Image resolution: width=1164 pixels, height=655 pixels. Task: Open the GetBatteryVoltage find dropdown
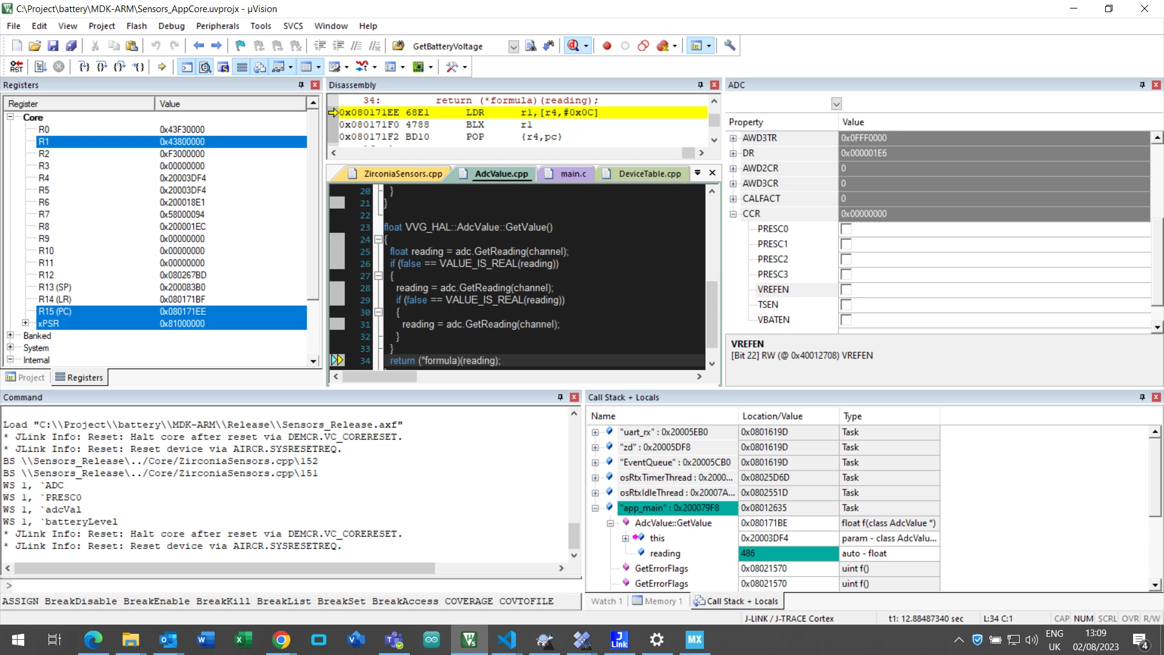tap(513, 46)
